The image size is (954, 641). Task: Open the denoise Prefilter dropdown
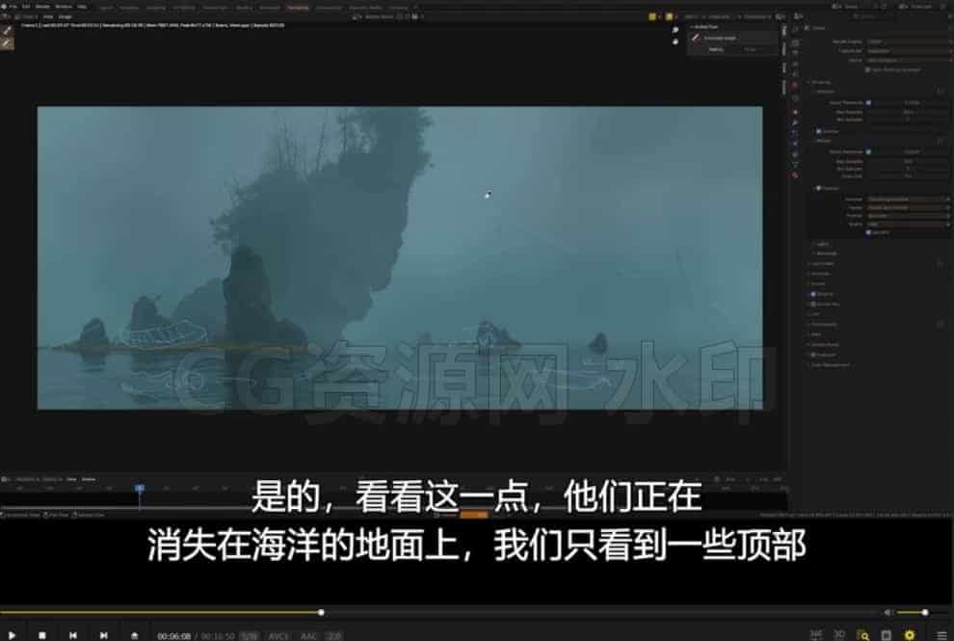pyautogui.click(x=909, y=216)
